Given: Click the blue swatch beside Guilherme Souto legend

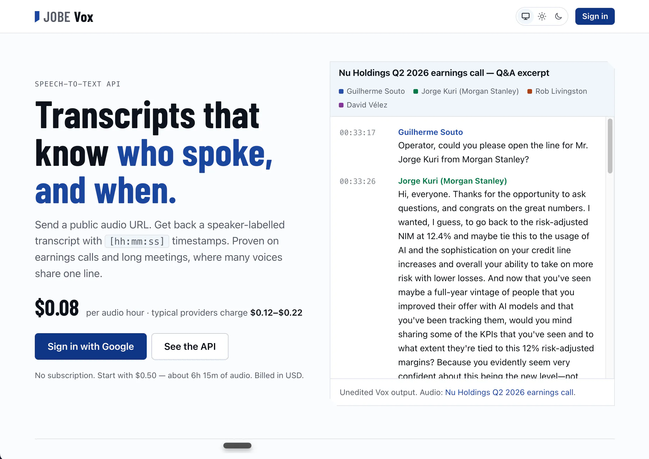Looking at the screenshot, I should coord(341,91).
